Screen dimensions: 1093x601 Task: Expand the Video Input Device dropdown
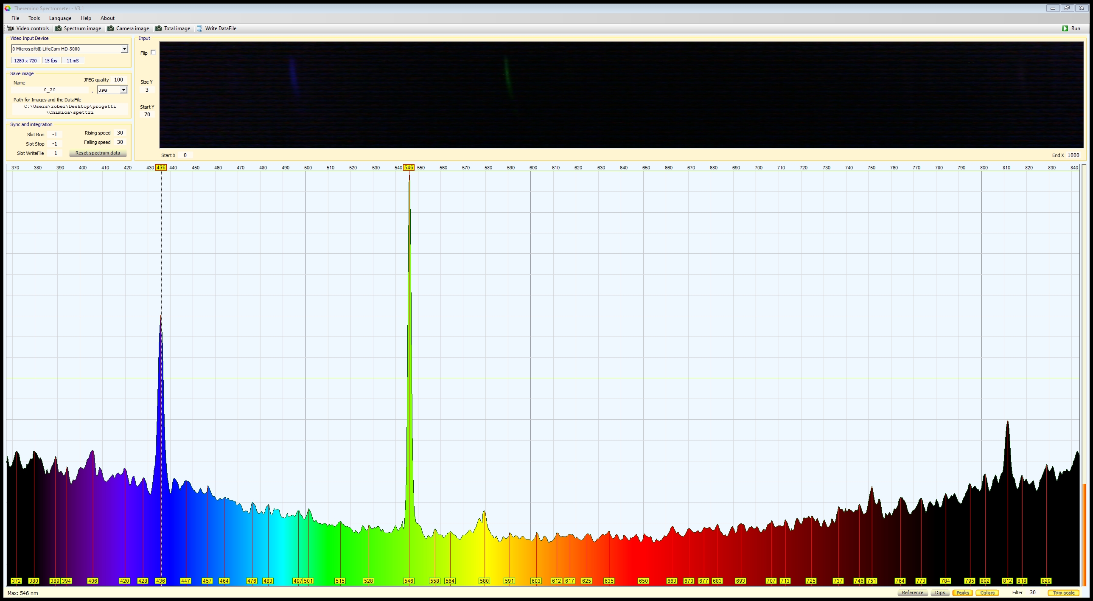tap(124, 49)
